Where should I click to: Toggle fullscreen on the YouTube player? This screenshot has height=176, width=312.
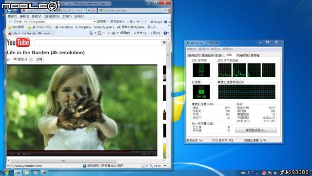point(155,154)
